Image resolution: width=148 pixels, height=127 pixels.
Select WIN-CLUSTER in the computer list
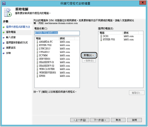click(47, 69)
